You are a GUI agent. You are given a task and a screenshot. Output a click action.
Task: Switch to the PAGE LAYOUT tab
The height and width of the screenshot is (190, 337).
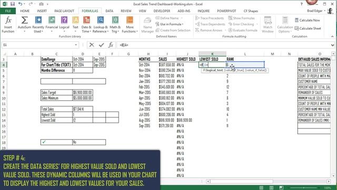pyautogui.click(x=64, y=11)
